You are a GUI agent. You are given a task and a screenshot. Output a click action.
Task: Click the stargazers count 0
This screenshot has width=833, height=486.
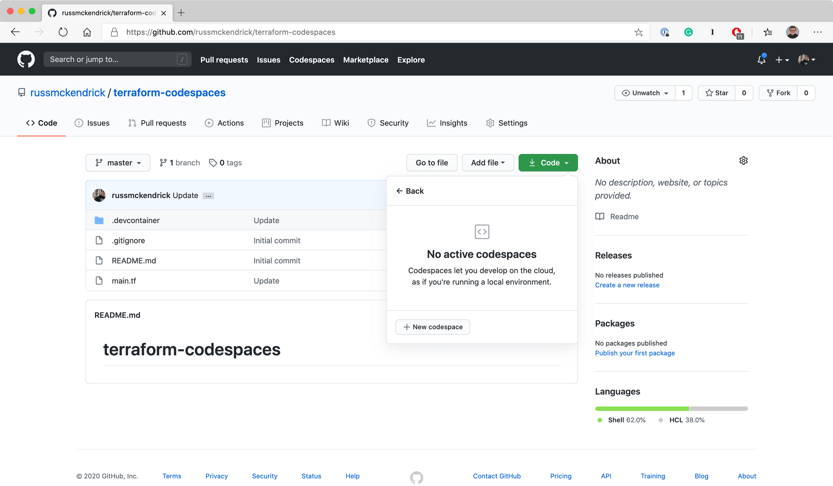pos(744,93)
